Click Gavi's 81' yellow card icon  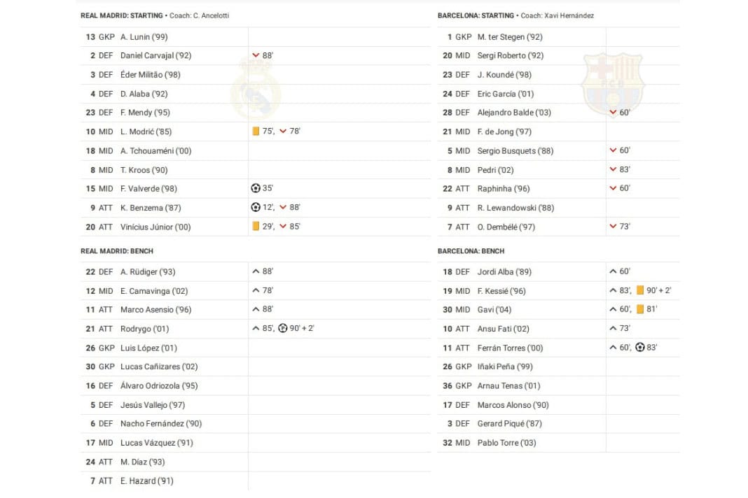(640, 309)
